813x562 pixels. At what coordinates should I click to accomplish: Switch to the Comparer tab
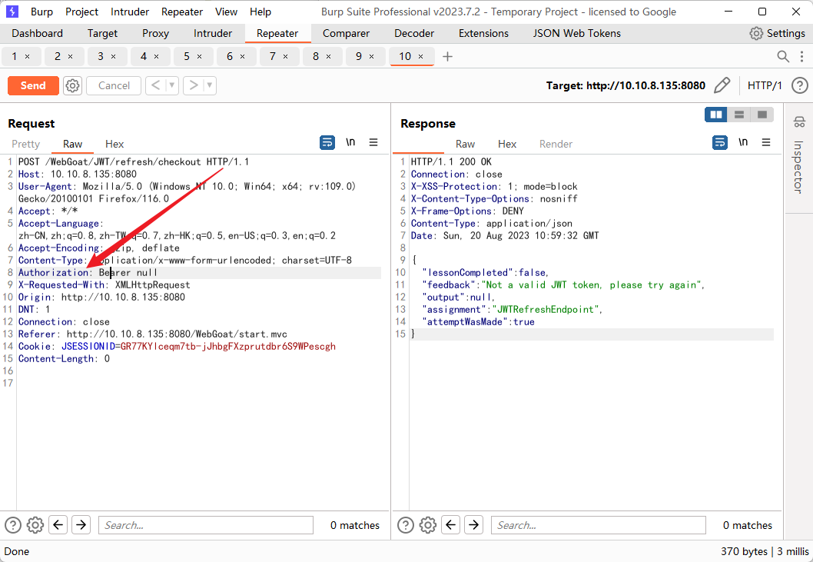coord(346,33)
